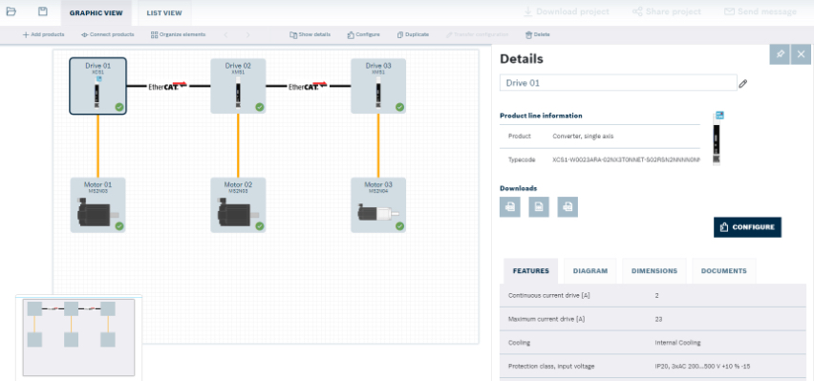This screenshot has height=381, width=814.
Task: Show the Documents tab
Action: (x=723, y=271)
